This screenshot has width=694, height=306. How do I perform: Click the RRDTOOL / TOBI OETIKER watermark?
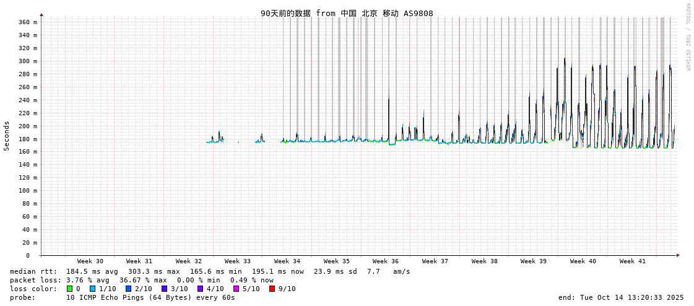(688, 37)
